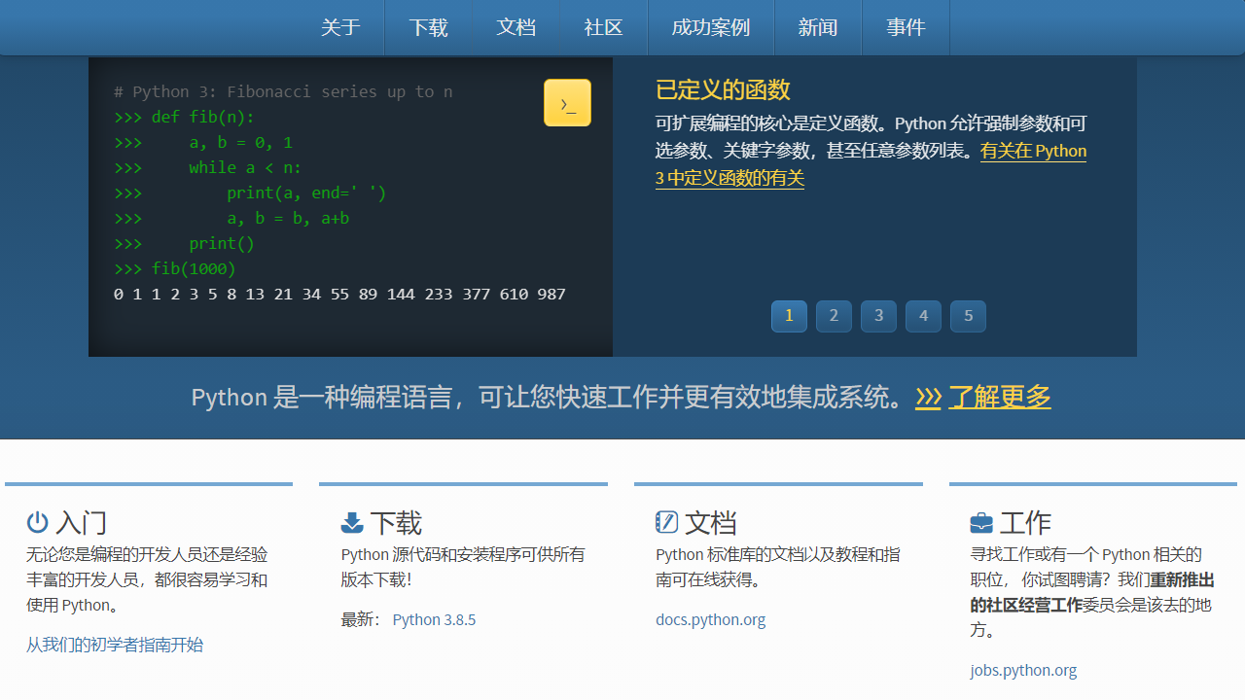Click the 'fib(1000)' code line
This screenshot has height=700, width=1245.
coord(175,268)
